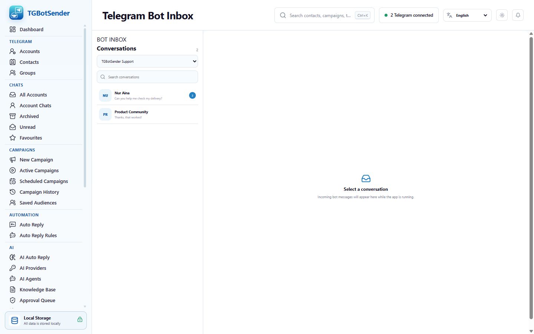
Task: Click the Campaign History clock icon
Action: point(13,192)
